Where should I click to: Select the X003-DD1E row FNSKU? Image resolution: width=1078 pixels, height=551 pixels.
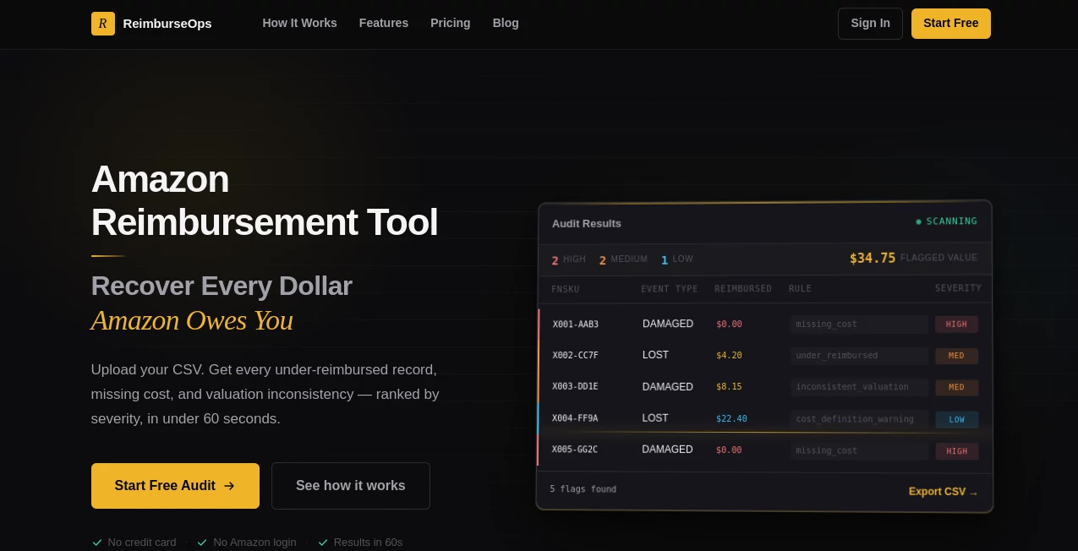[575, 387]
